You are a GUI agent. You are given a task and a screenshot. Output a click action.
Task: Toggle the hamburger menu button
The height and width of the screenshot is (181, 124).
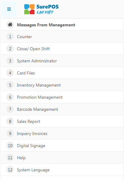[9, 9]
